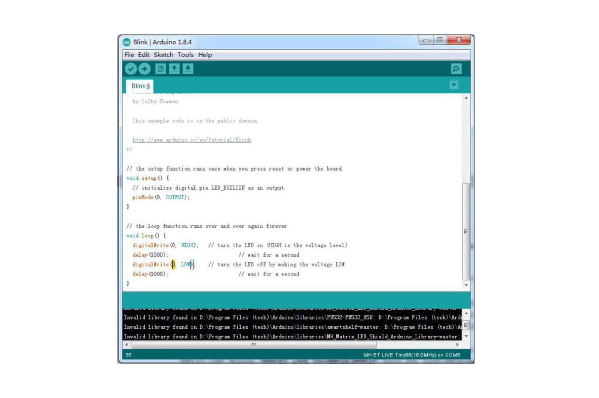Click console line mentioning smartshelf-master
Screen dimensions: 599x398
(293, 327)
